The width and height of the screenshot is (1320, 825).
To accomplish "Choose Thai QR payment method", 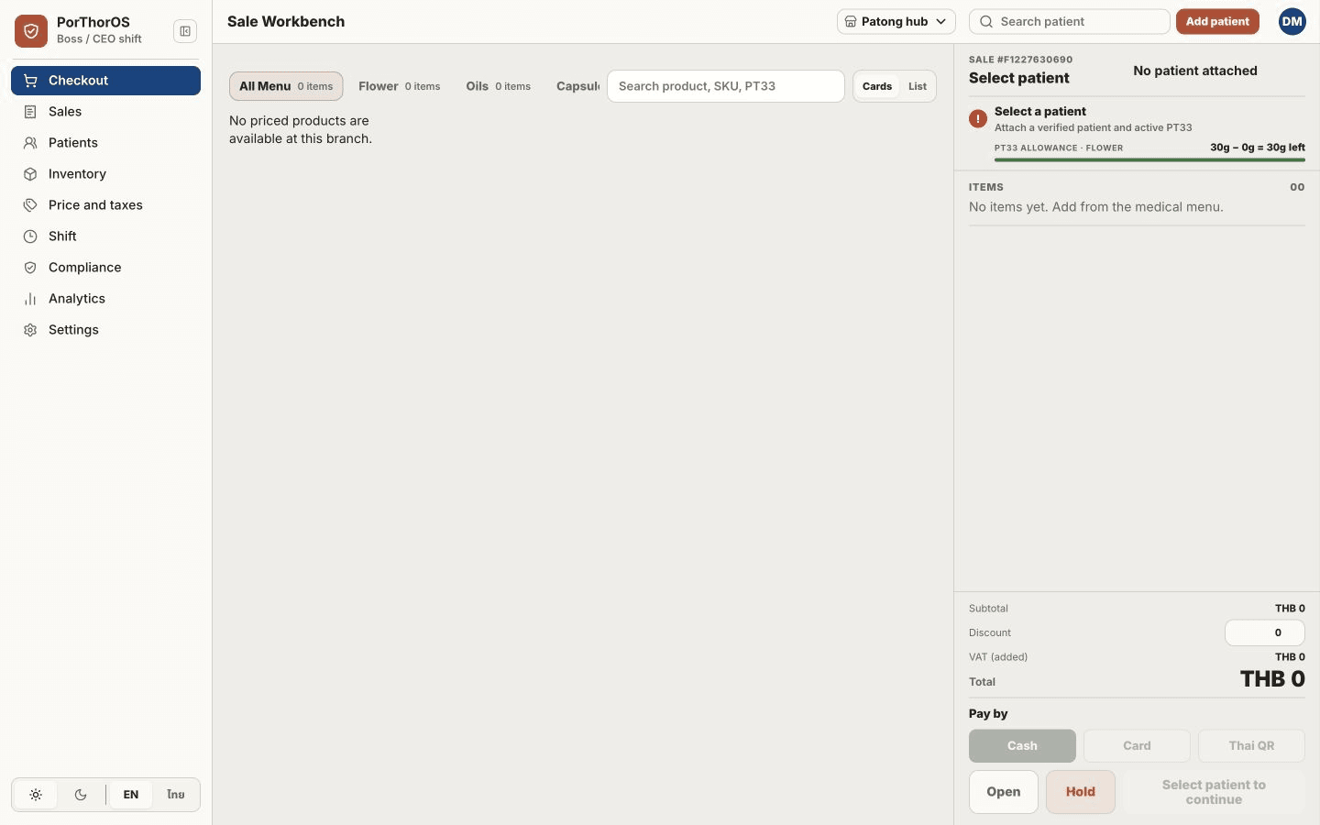I will click(x=1251, y=746).
